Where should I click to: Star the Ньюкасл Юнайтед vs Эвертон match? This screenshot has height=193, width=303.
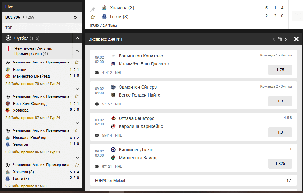click(x=77, y=130)
